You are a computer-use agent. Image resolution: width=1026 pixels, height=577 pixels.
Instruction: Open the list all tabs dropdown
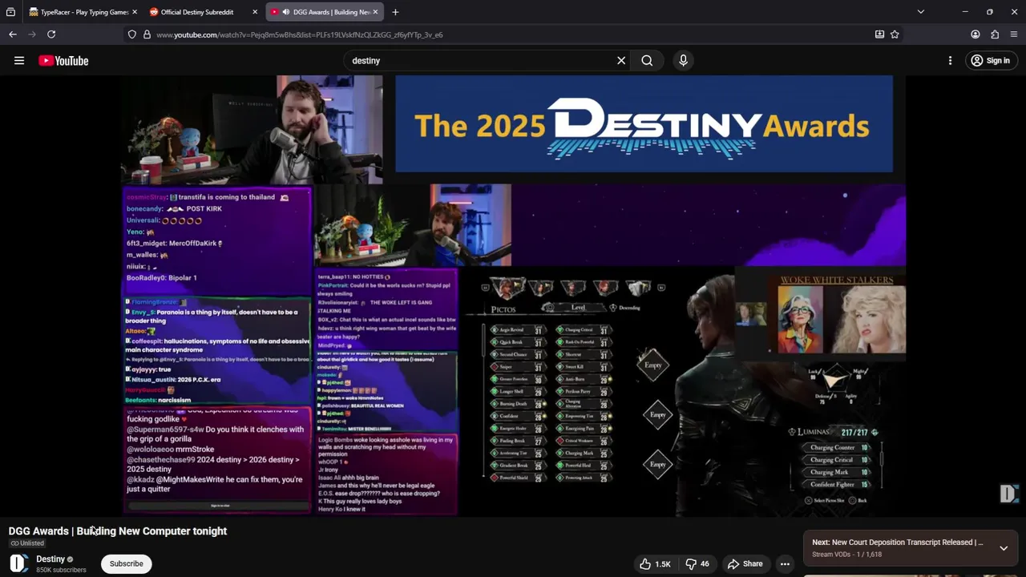[x=920, y=12]
